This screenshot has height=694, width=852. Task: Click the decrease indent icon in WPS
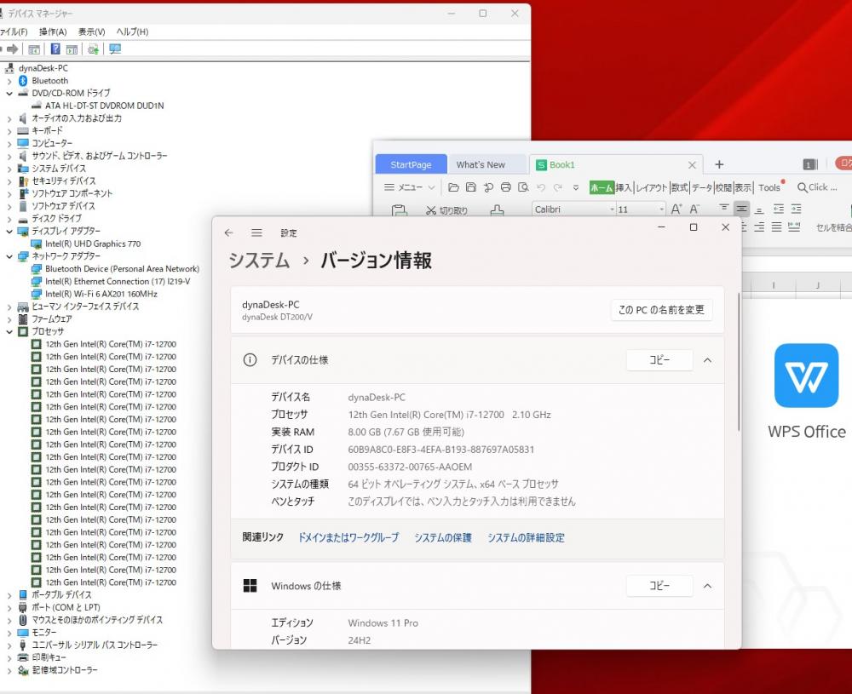pyautogui.click(x=779, y=209)
